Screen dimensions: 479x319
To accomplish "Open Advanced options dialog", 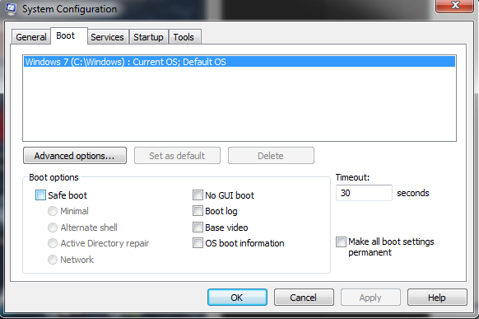I will click(75, 156).
